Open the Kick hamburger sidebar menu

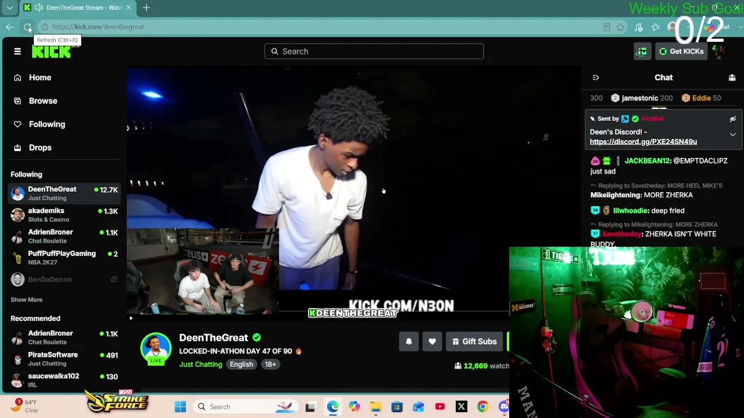pyautogui.click(x=17, y=52)
